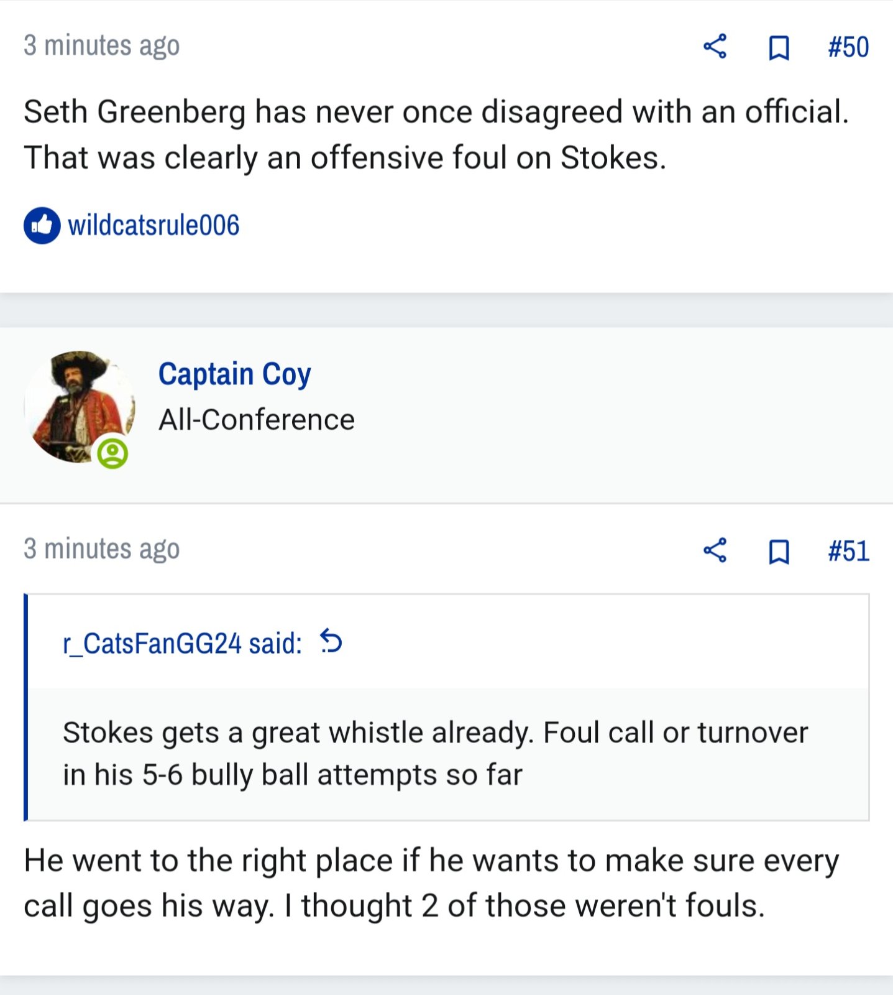The image size is (893, 995).
Task: Click Captain Coy's reply text about fouls
Action: tap(431, 883)
